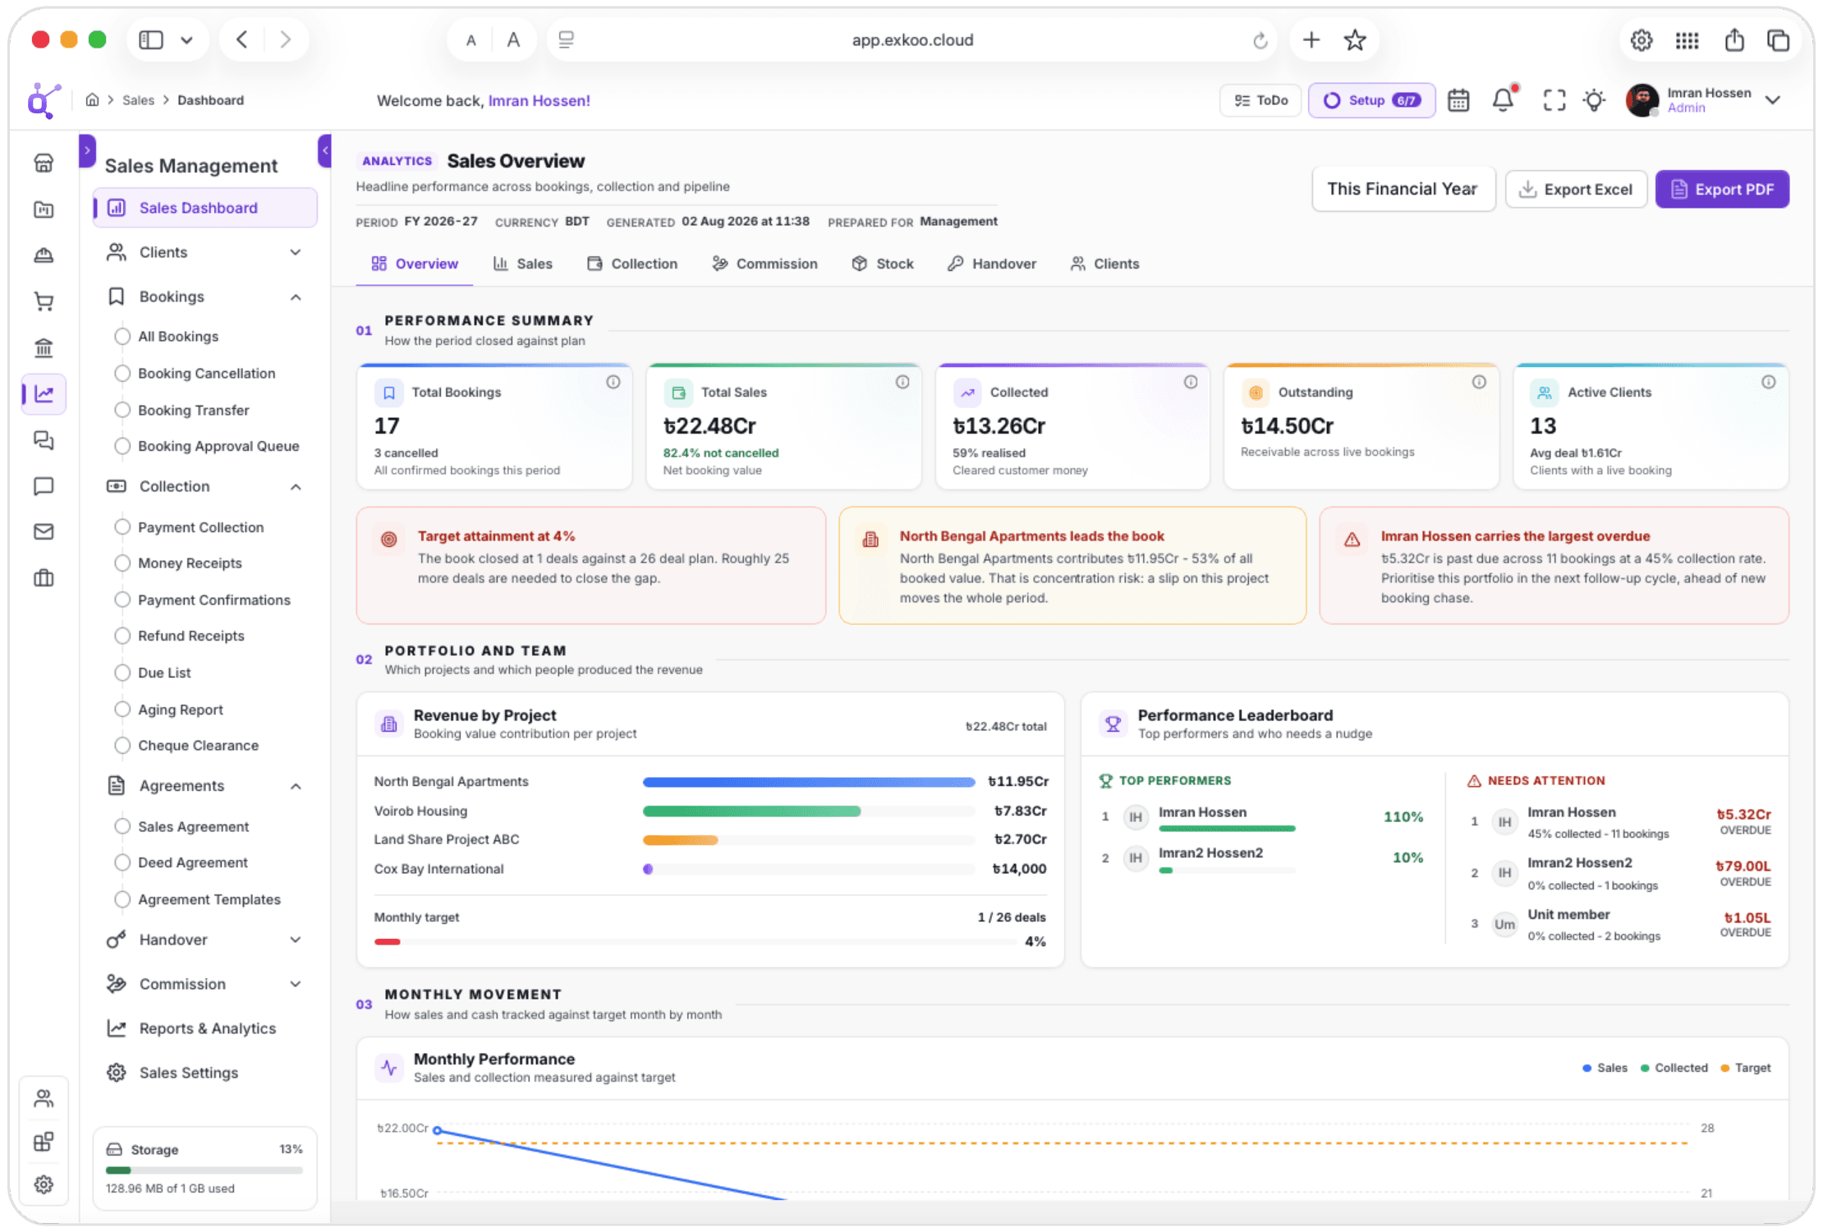
Task: Click the Sales breadcrumb link
Action: (138, 100)
